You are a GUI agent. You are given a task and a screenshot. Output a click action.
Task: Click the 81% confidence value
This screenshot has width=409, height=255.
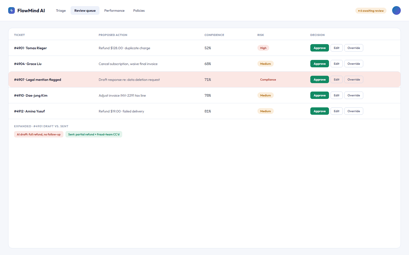pyautogui.click(x=208, y=111)
